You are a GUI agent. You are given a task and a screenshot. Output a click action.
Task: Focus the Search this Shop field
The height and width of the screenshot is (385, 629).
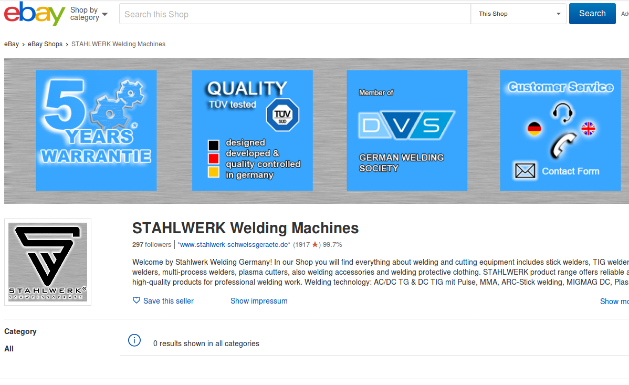(x=295, y=14)
